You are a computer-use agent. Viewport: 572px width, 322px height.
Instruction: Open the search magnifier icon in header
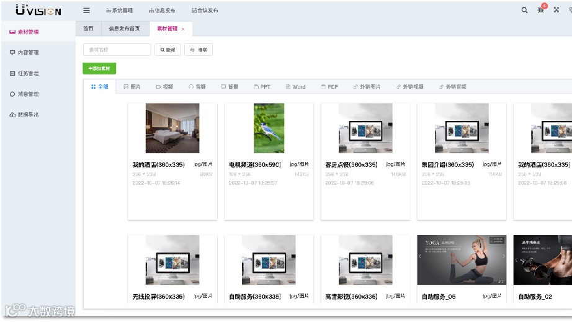pos(524,10)
